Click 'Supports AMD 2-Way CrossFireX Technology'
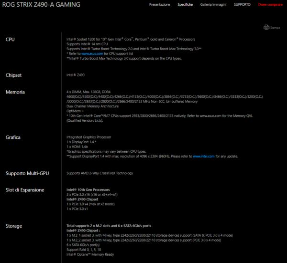This screenshot has width=287, height=263. pos(100,173)
